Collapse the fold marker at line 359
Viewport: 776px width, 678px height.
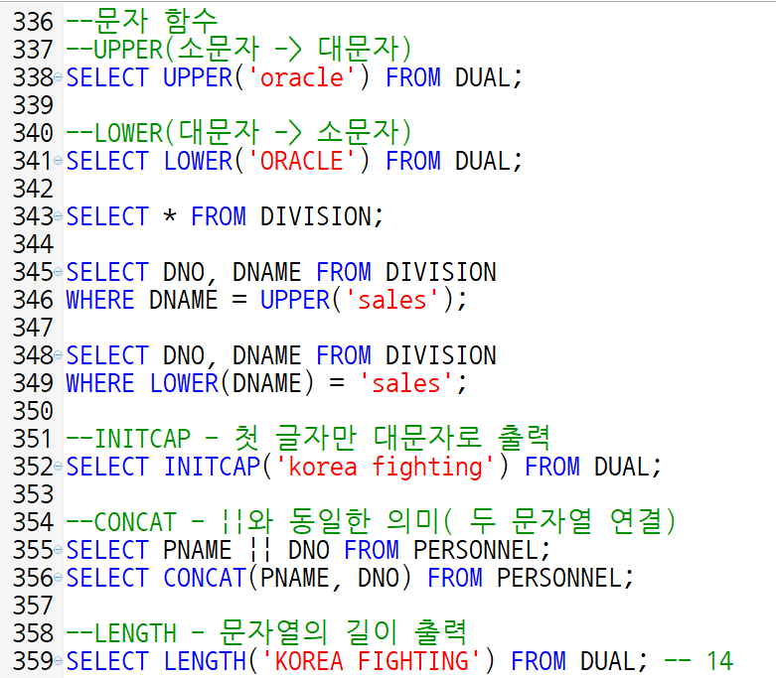click(58, 661)
